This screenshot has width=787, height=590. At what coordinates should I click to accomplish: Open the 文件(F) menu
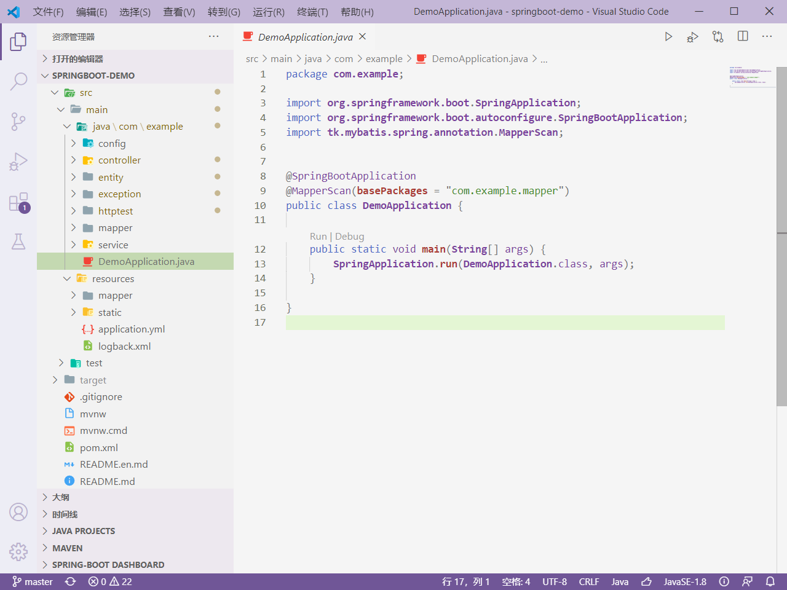tap(48, 12)
